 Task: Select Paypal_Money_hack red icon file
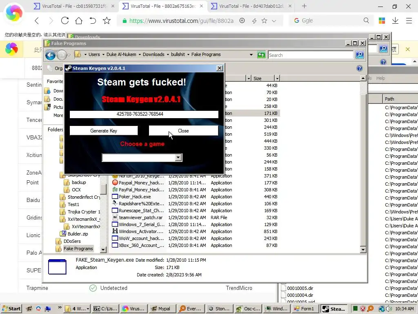click(115, 183)
